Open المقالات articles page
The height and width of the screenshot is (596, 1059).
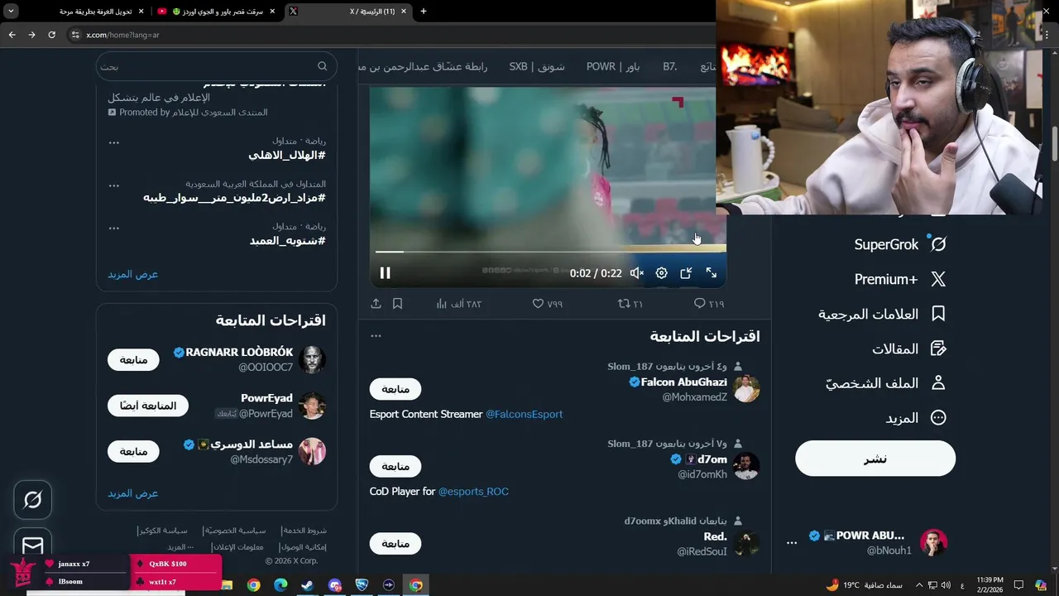909,348
